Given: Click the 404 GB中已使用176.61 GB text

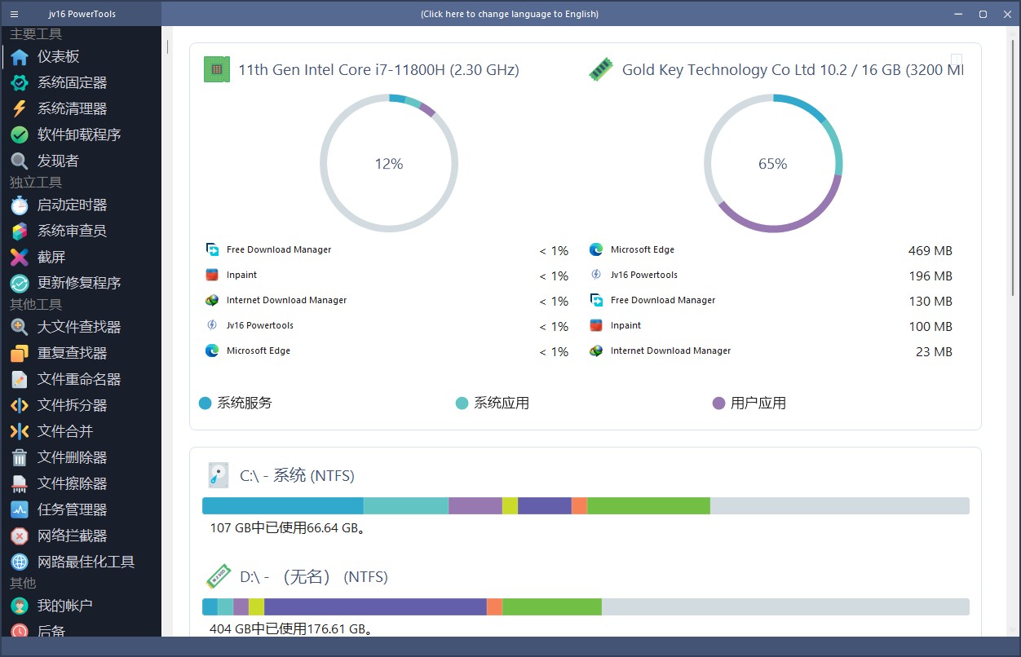Looking at the screenshot, I should [x=292, y=628].
